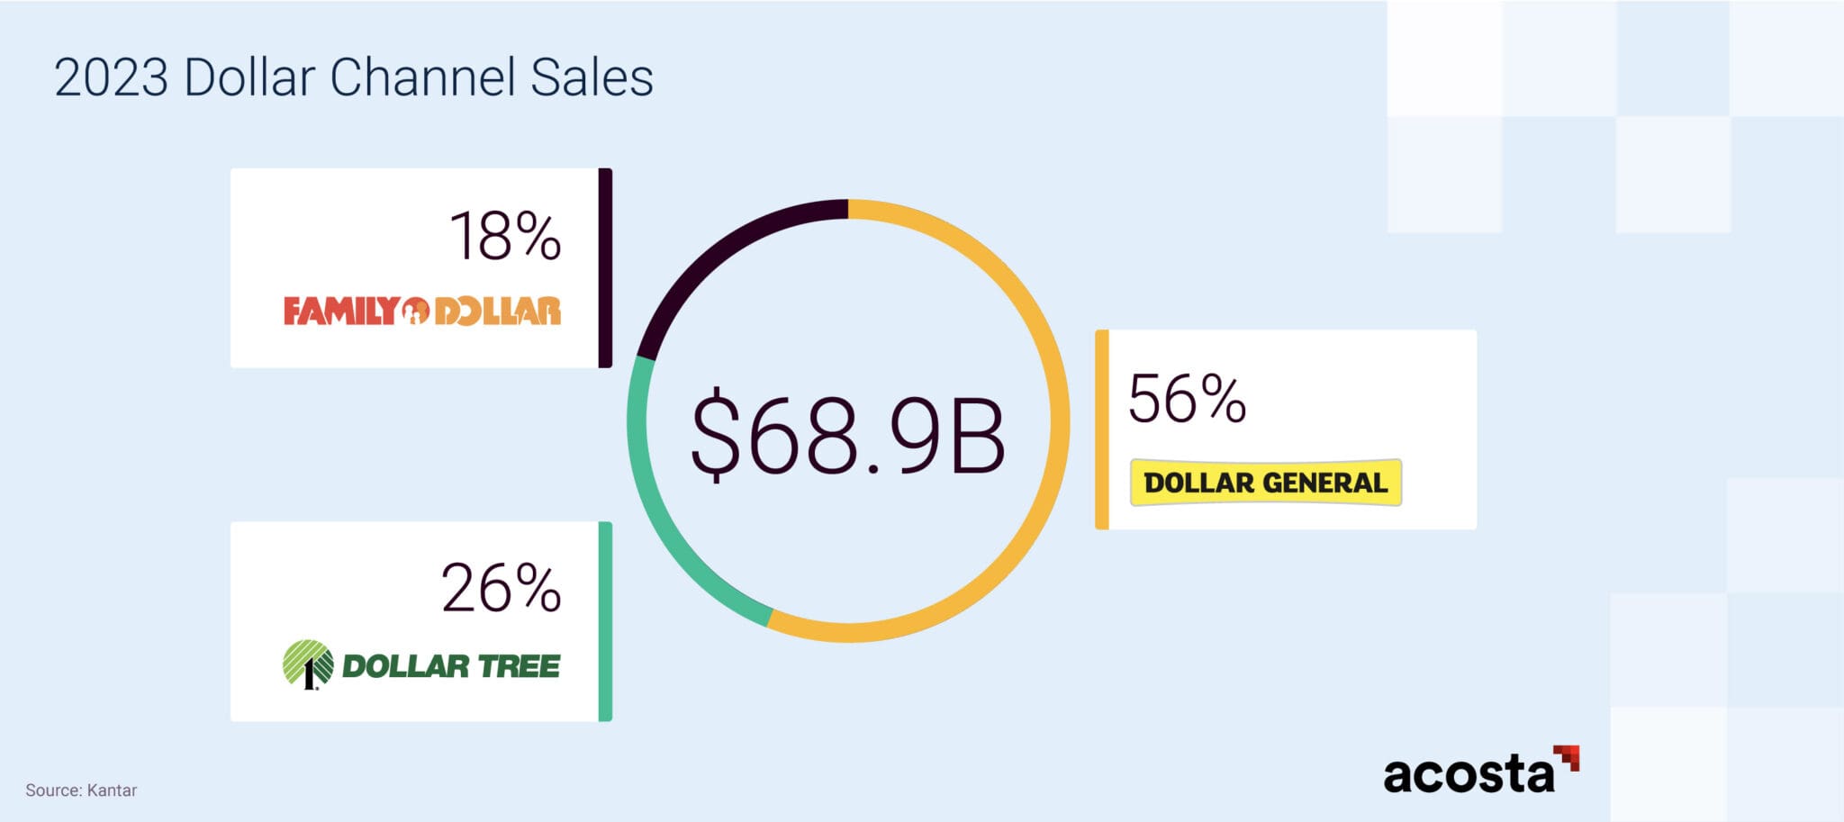Screen dimensions: 1844x822
Task: Click the "Source: Kantar" footnote
Action: click(81, 790)
